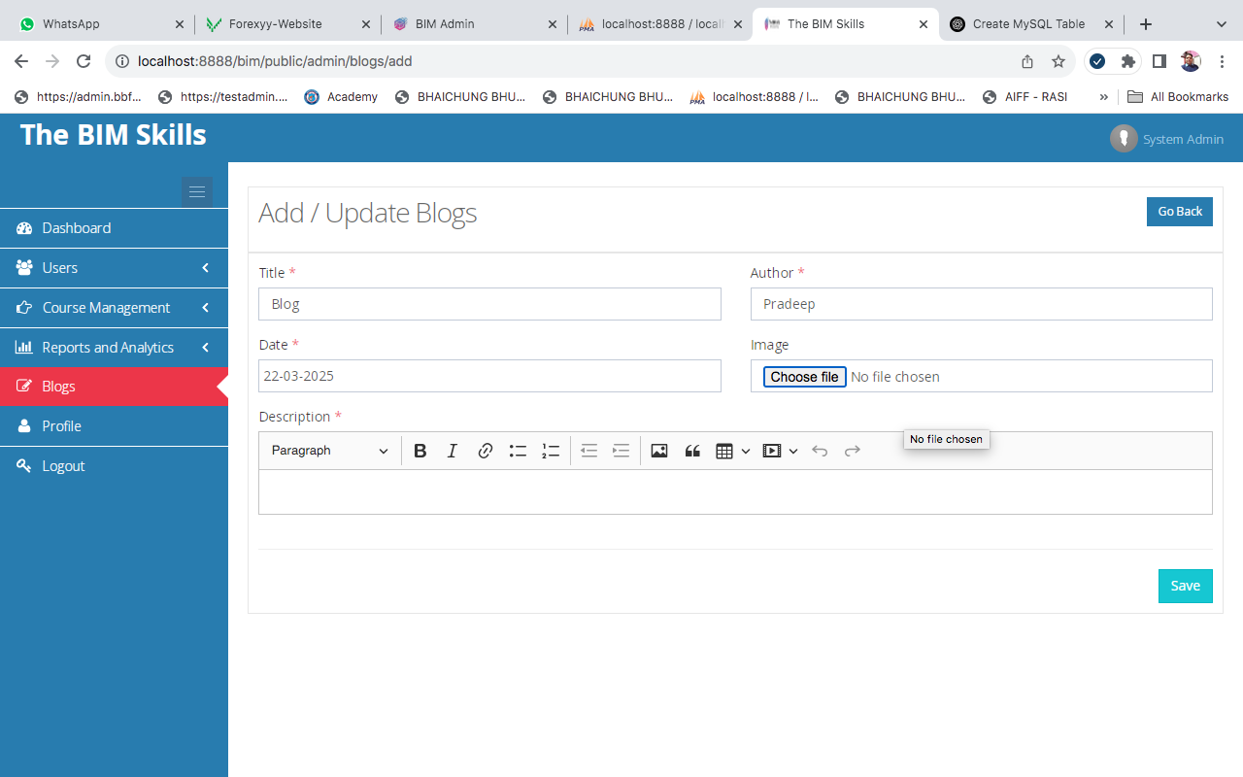Viewport: 1243px width, 777px height.
Task: Show more bookmarks with the chevron
Action: coord(1103,97)
